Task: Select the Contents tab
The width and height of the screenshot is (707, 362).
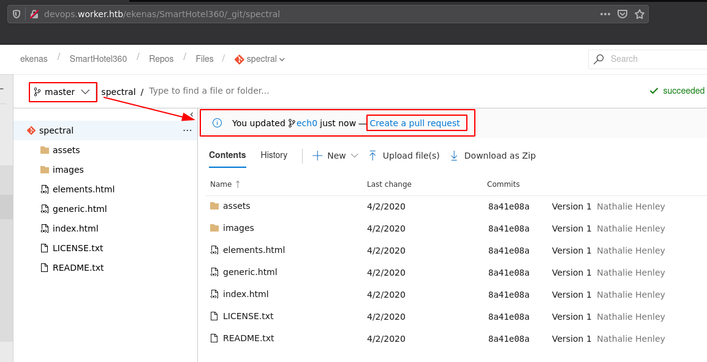Action: [x=227, y=155]
